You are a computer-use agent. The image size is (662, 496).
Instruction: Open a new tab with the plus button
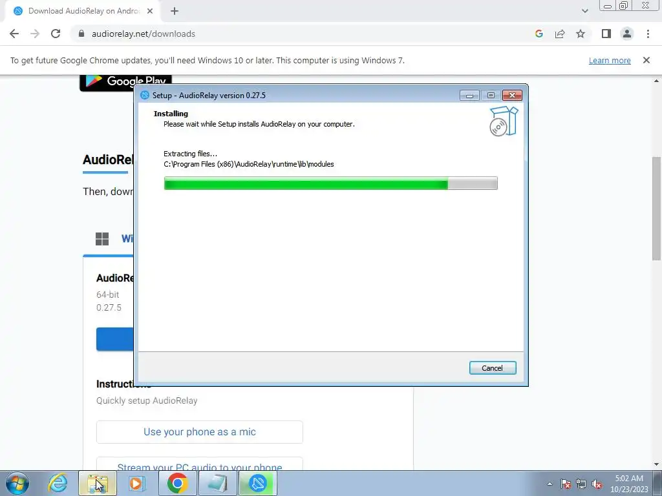(175, 11)
